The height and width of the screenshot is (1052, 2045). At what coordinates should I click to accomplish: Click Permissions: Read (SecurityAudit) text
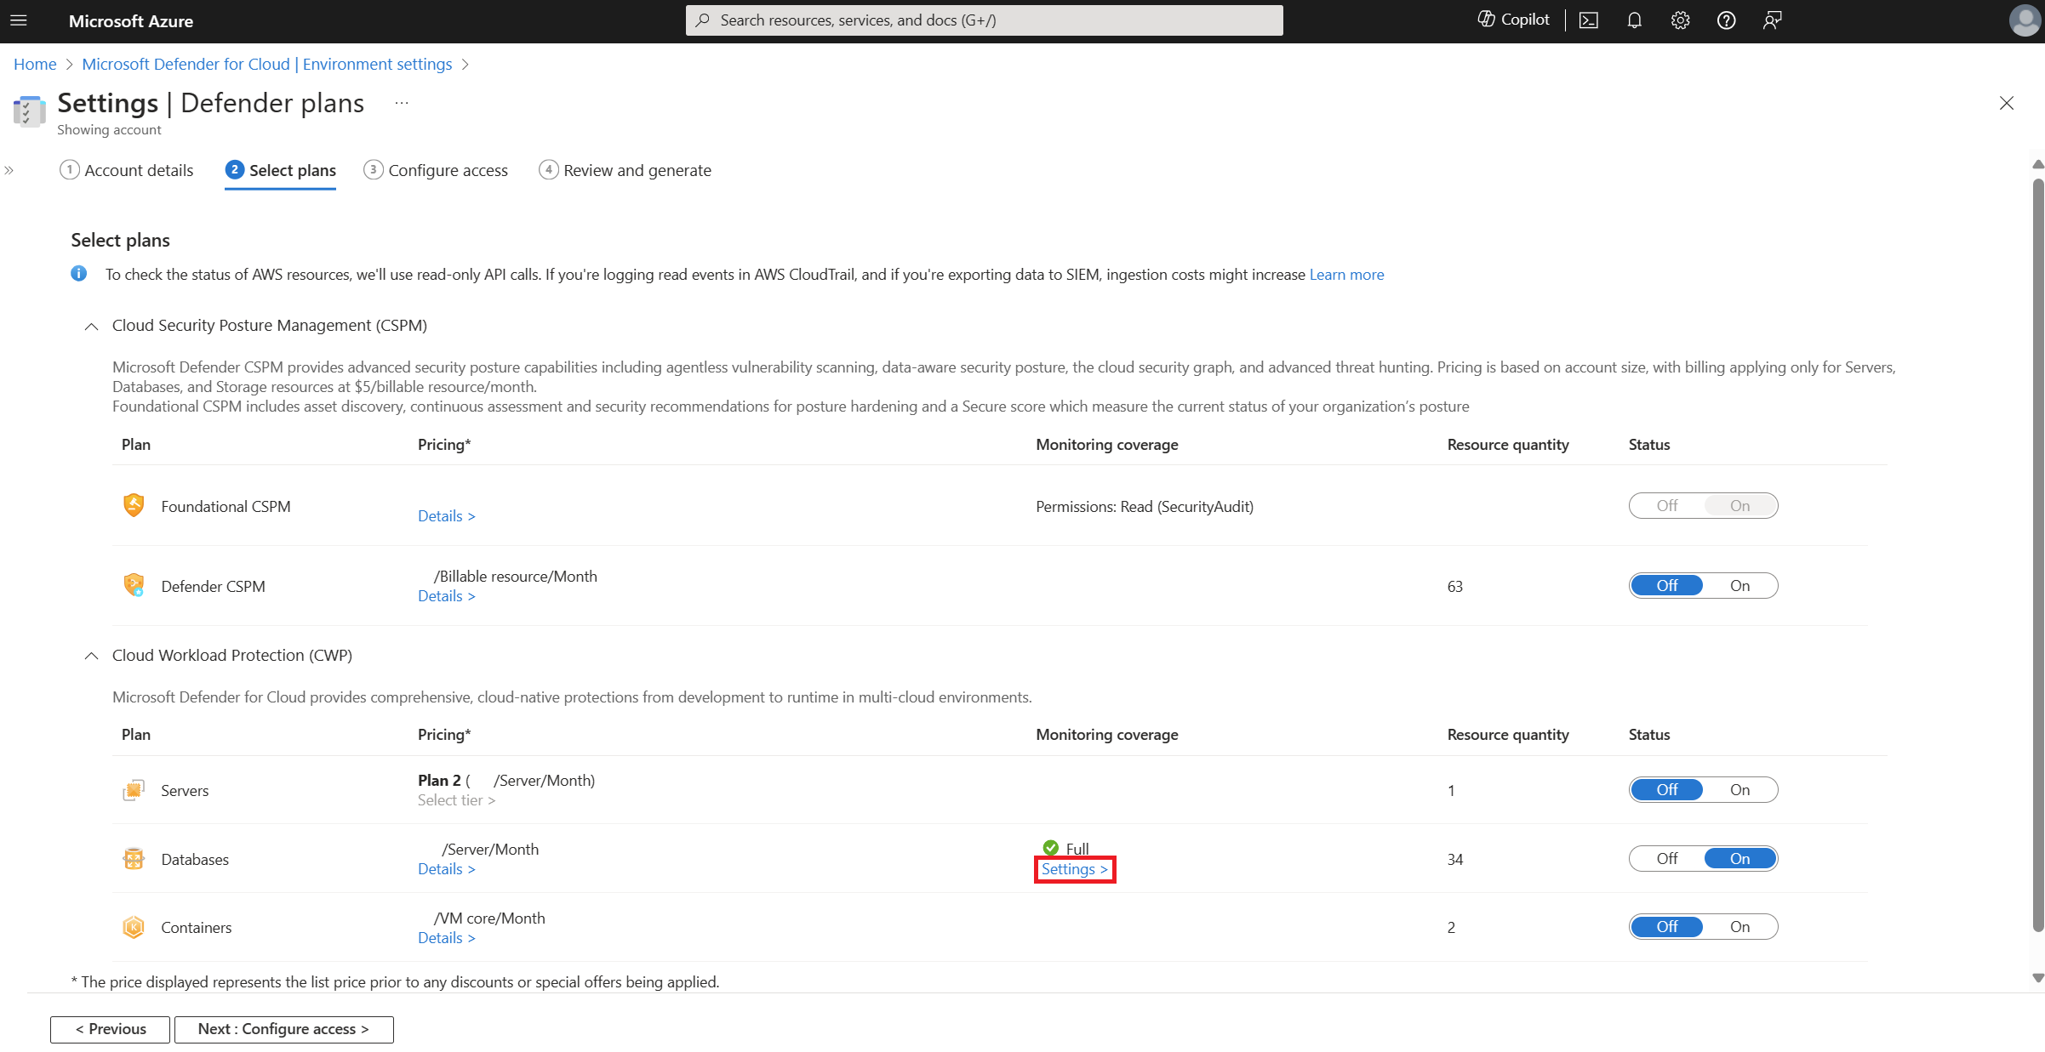pyautogui.click(x=1144, y=507)
